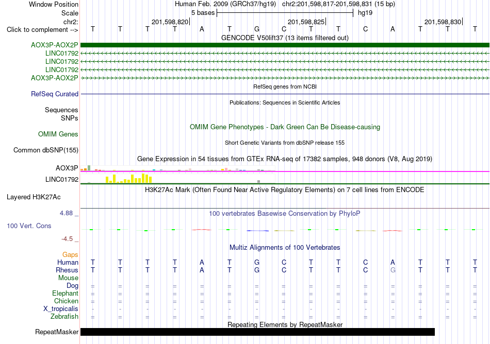The height and width of the screenshot is (344, 490).
Task: Open the H3K27Ac Mark ENCODE track title
Action: 285,190
